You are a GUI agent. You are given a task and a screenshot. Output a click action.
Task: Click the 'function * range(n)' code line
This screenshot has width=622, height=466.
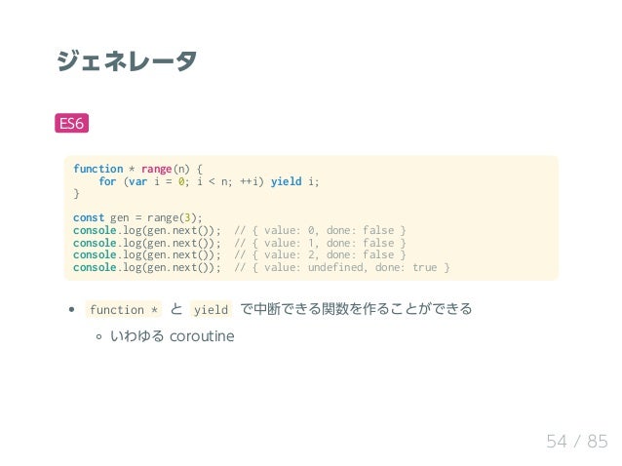137,169
